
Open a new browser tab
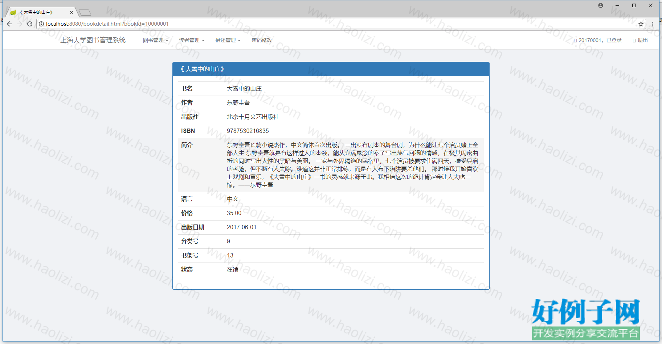[85, 13]
